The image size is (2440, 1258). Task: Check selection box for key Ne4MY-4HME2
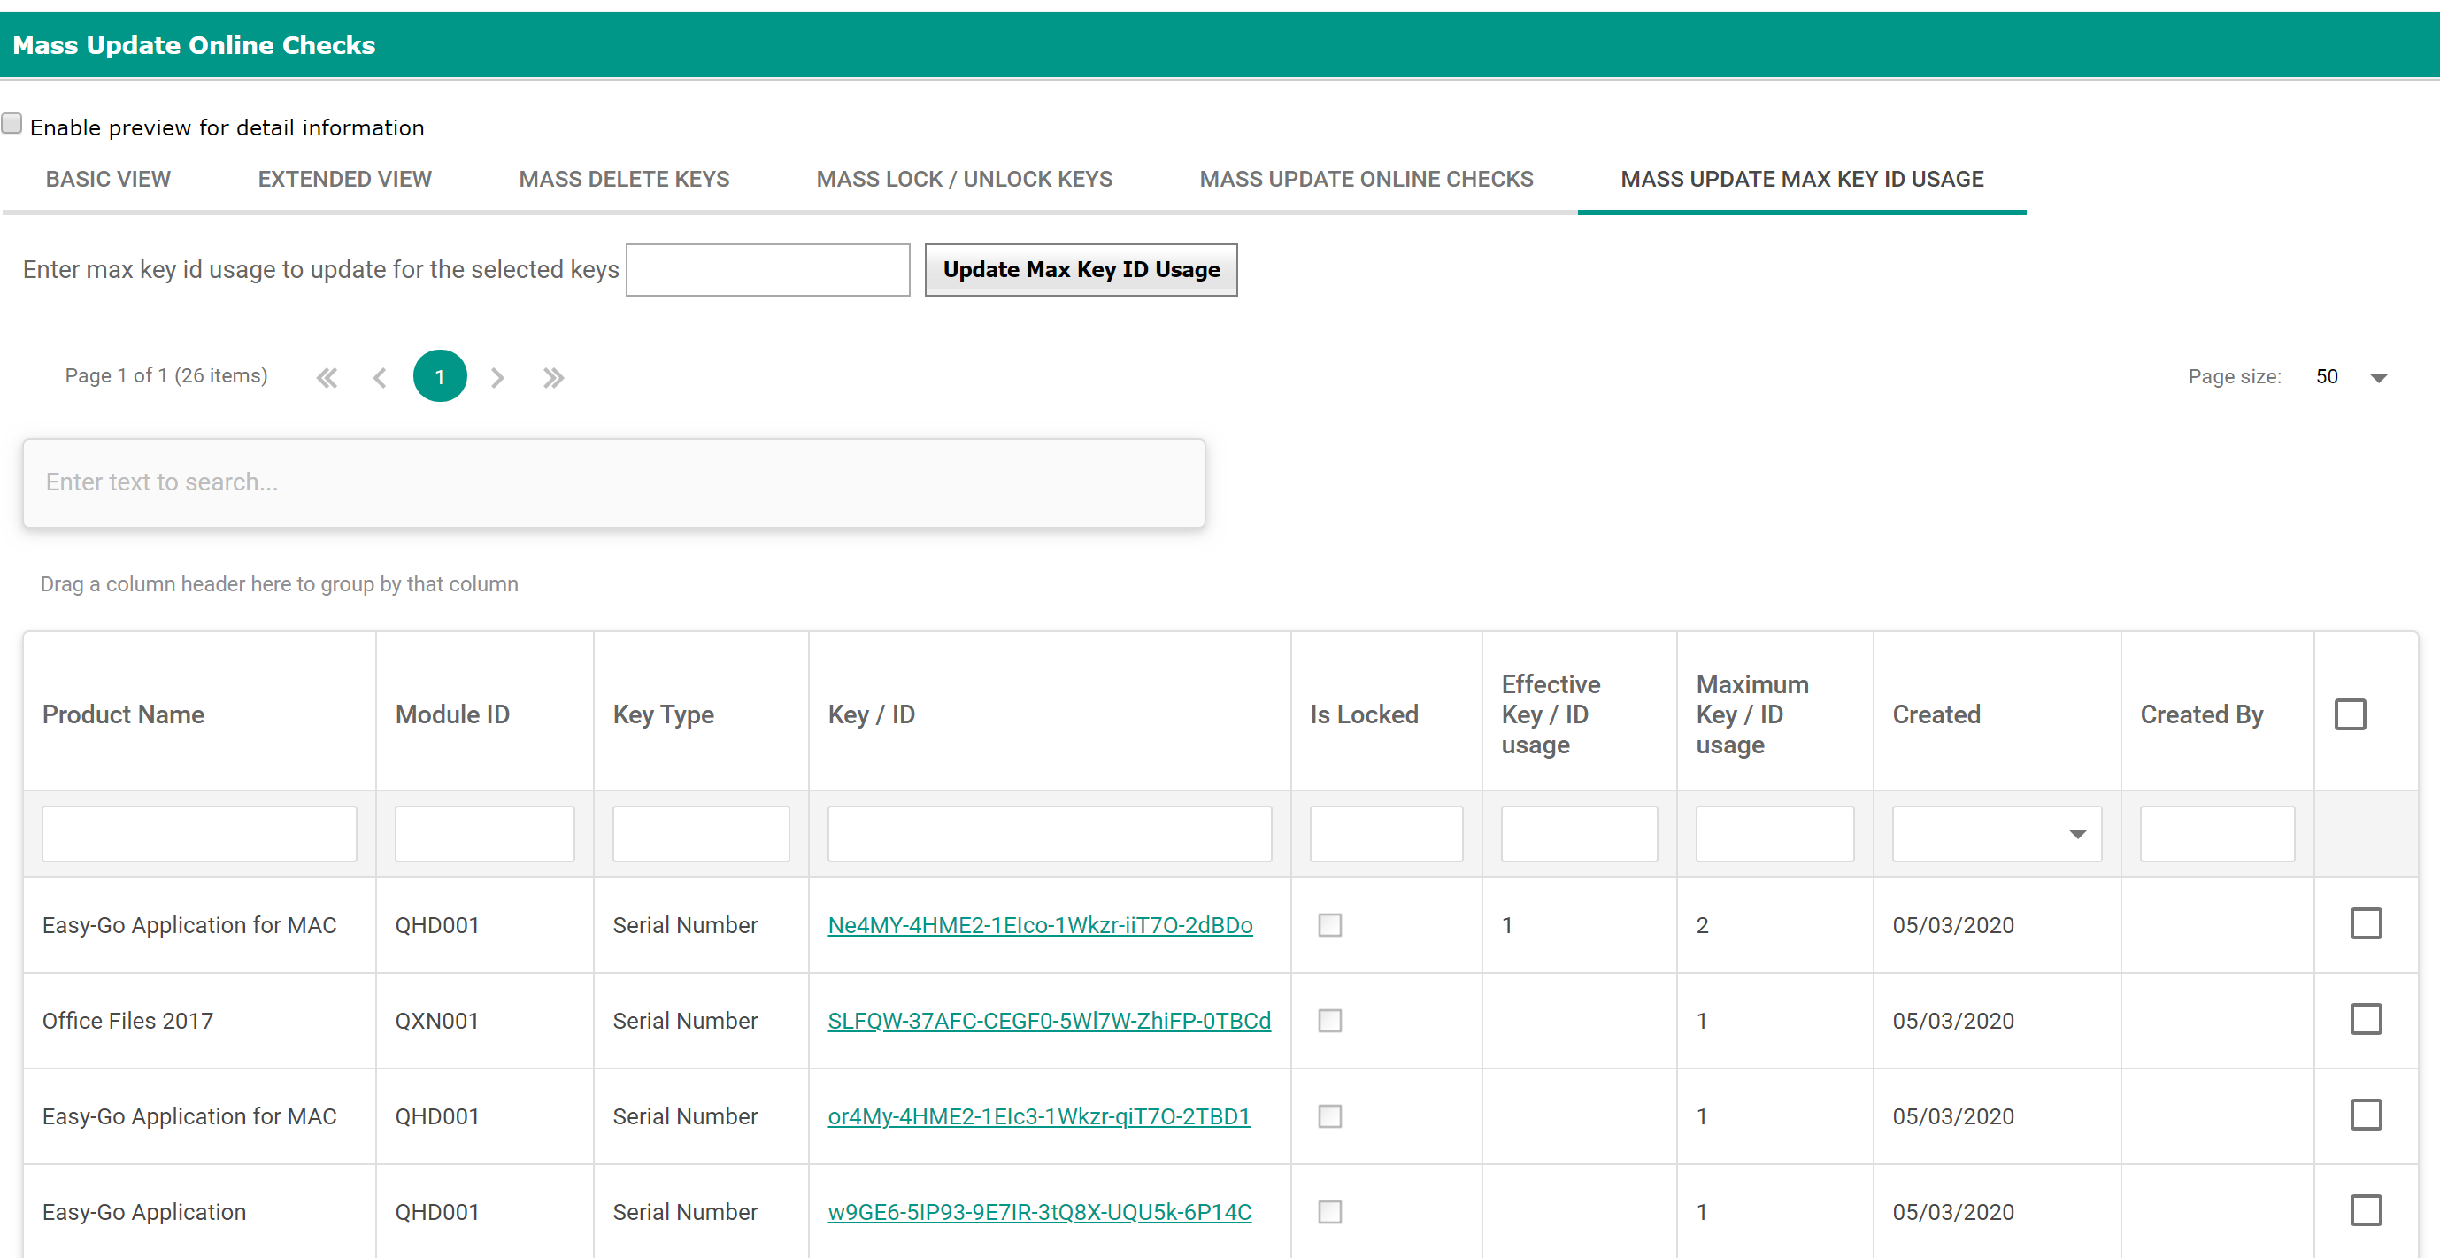(2365, 923)
